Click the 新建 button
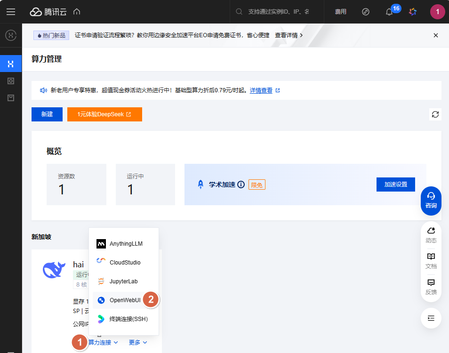Screen dimensions: 449x353 coord(47,114)
